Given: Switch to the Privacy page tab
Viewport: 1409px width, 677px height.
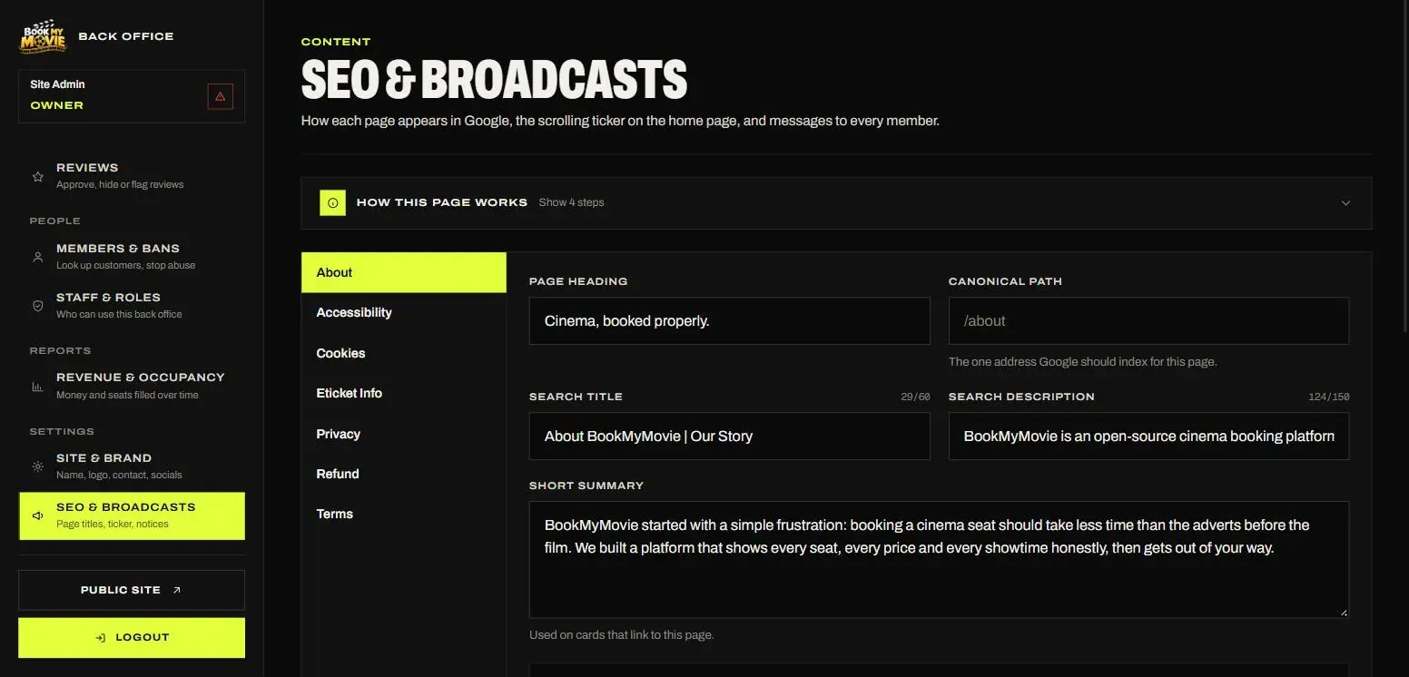Looking at the screenshot, I should (x=404, y=434).
